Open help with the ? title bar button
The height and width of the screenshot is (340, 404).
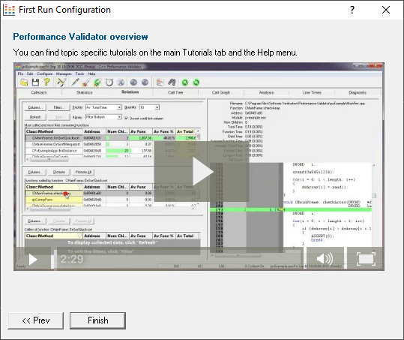tap(352, 10)
